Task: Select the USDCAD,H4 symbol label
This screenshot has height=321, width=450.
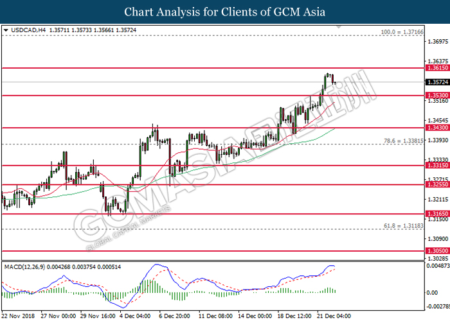Action: coord(28,30)
